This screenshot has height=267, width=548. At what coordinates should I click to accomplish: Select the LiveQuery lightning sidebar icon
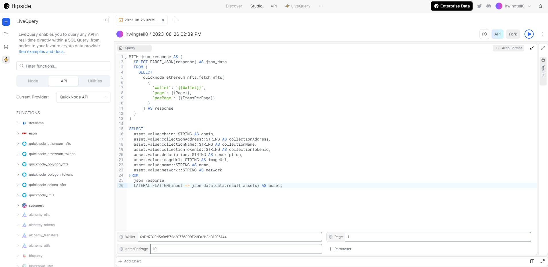pos(6,60)
